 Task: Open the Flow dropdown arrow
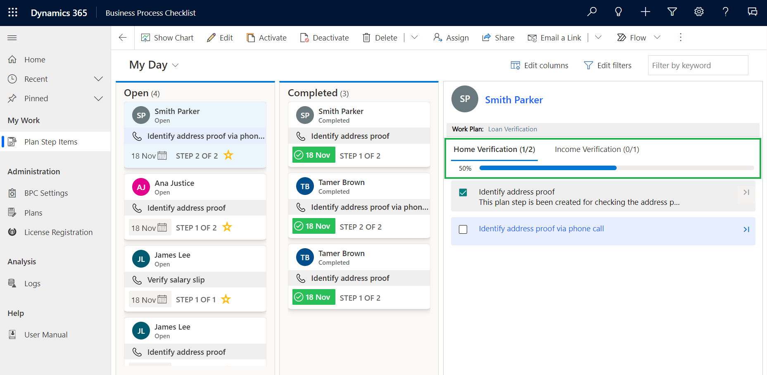point(657,38)
